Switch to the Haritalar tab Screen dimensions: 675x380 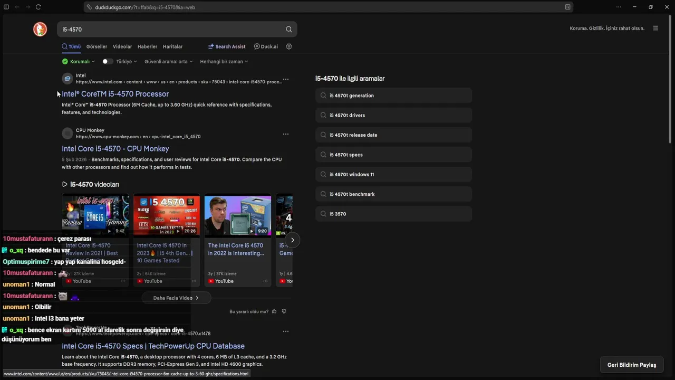click(172, 46)
